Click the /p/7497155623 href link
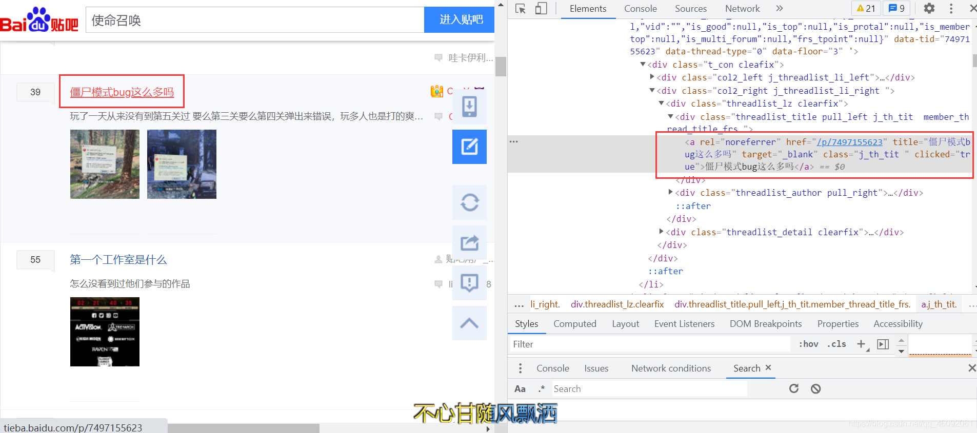This screenshot has height=433, width=977. tap(850, 142)
